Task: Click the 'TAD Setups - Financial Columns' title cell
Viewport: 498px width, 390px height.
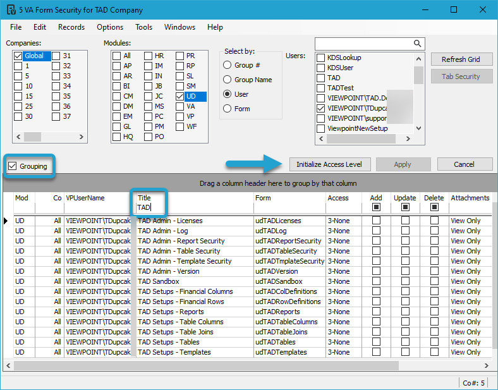Action: [x=195, y=291]
